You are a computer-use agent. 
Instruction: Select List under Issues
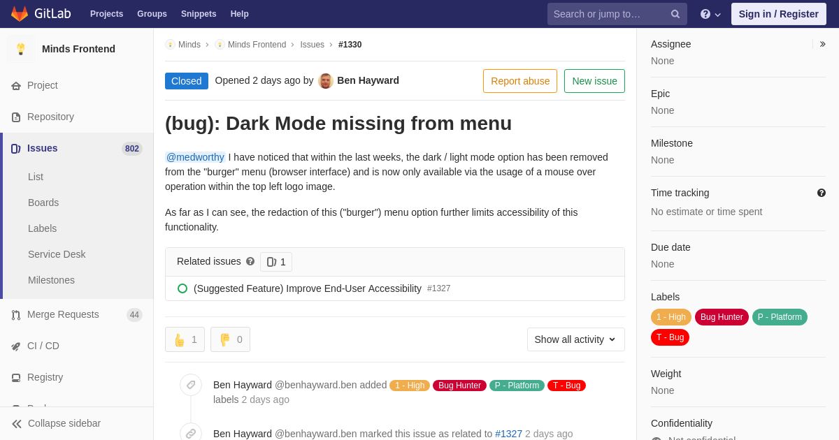pyautogui.click(x=36, y=177)
